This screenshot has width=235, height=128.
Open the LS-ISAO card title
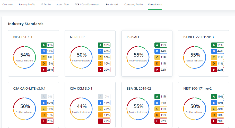[133, 37]
